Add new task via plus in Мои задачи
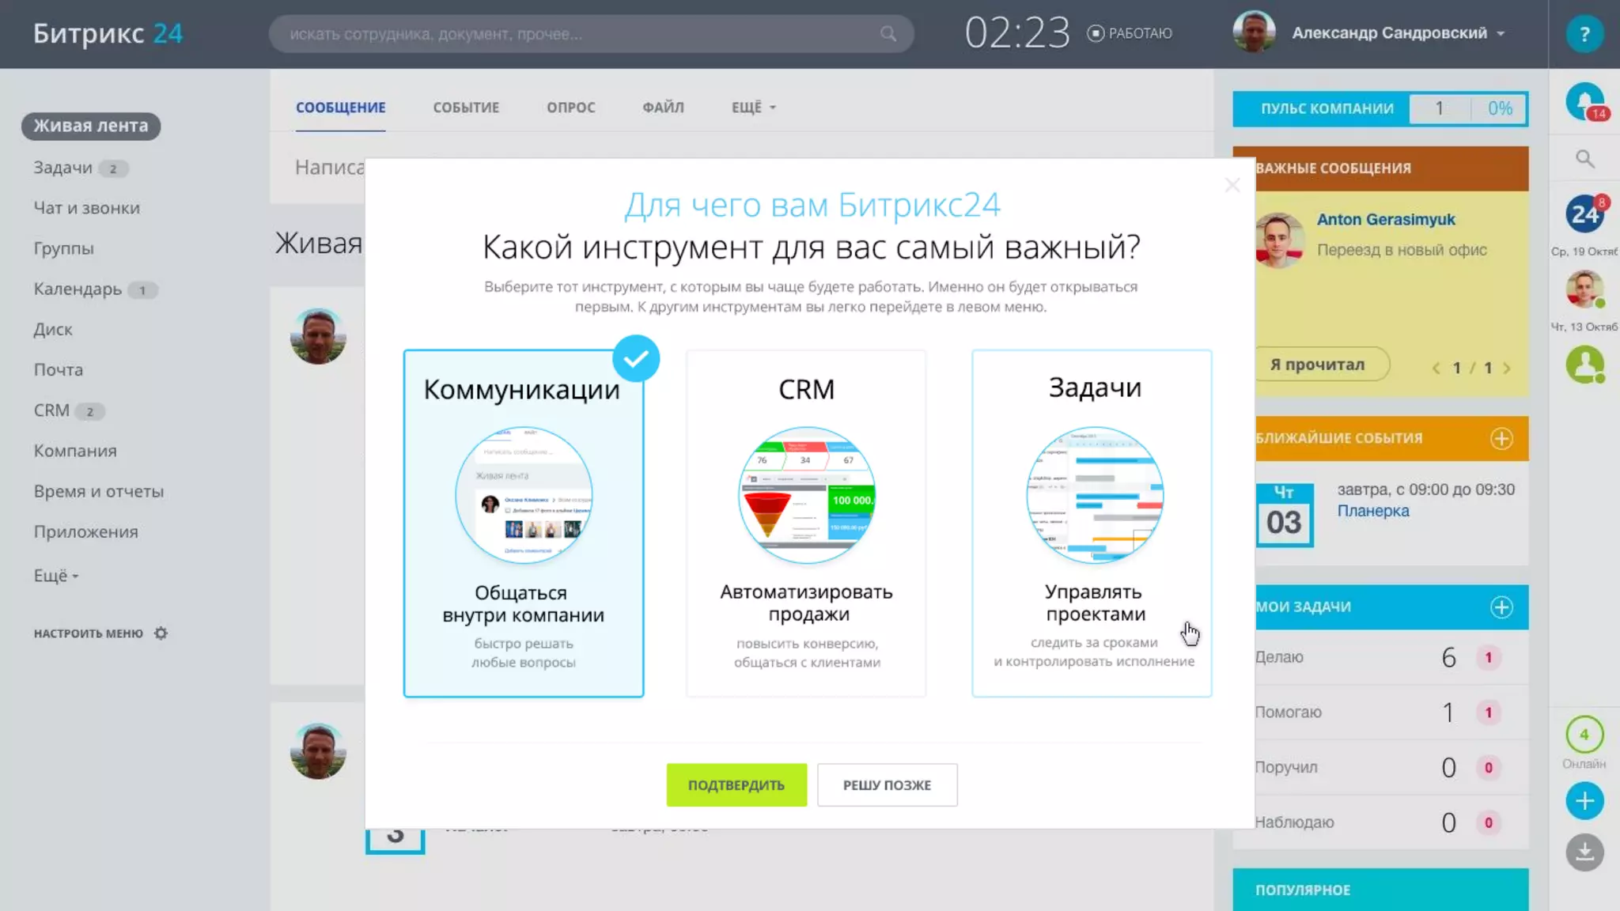The width and height of the screenshot is (1620, 911). [1501, 607]
